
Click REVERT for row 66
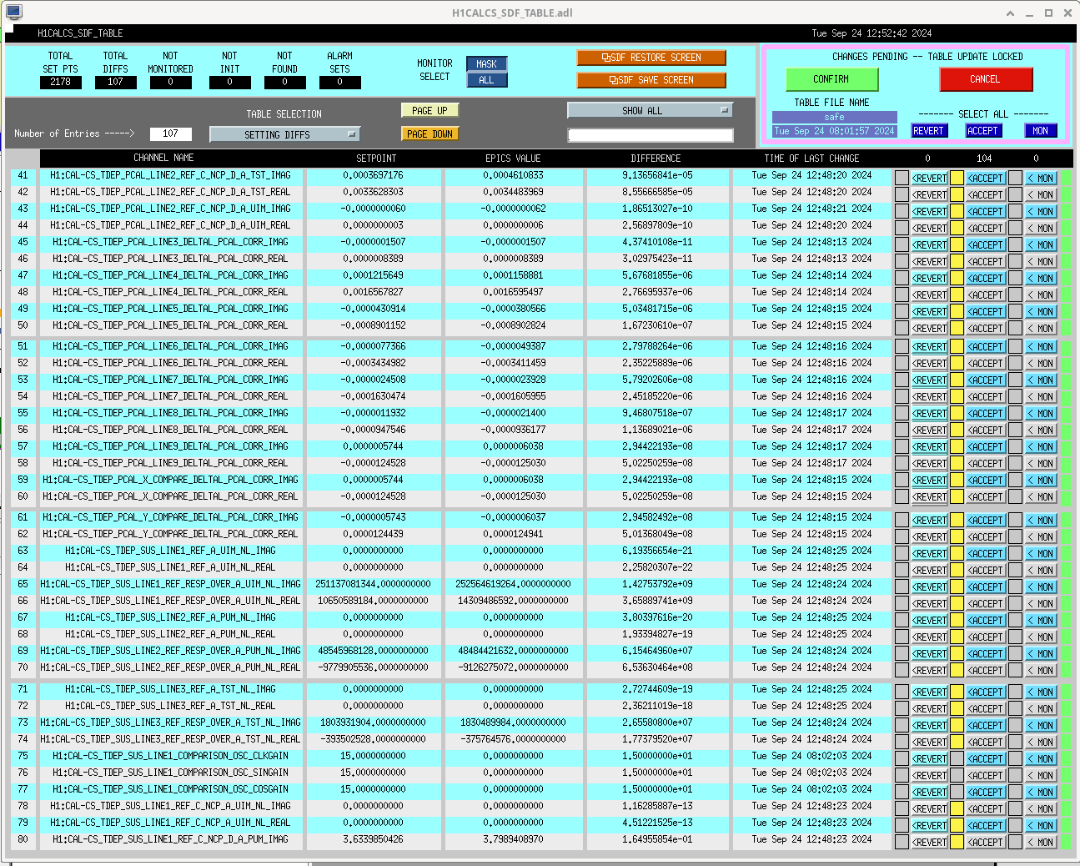(929, 603)
